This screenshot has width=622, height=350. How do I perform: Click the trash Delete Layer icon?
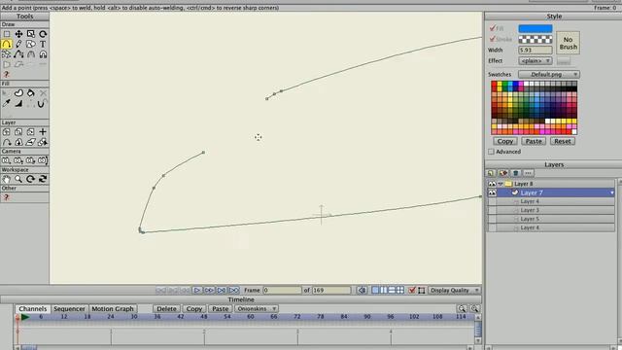[x=515, y=173]
